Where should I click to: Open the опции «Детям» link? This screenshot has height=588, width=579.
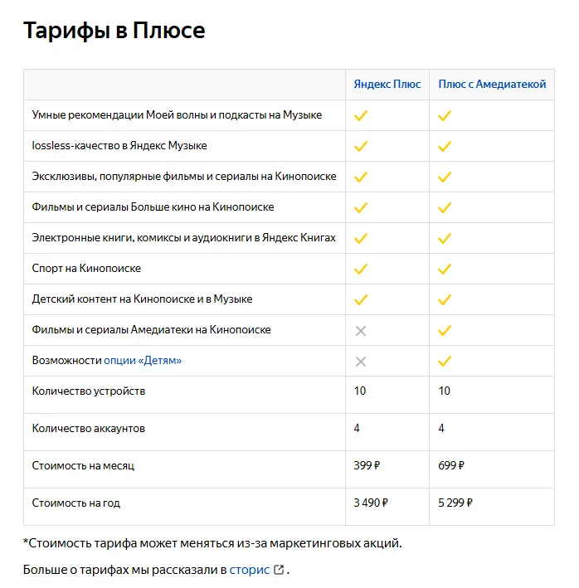click(x=143, y=361)
